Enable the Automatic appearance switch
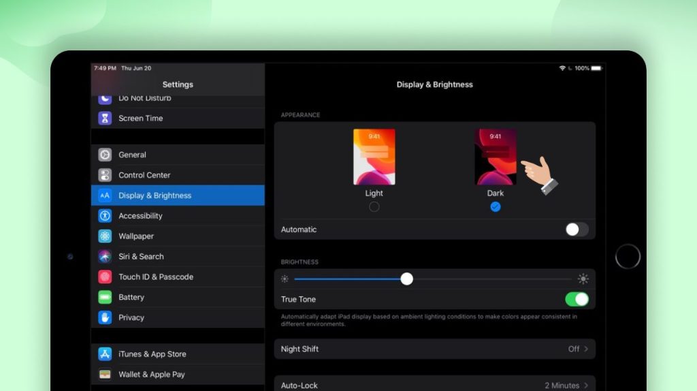The height and width of the screenshot is (391, 697). coord(577,230)
